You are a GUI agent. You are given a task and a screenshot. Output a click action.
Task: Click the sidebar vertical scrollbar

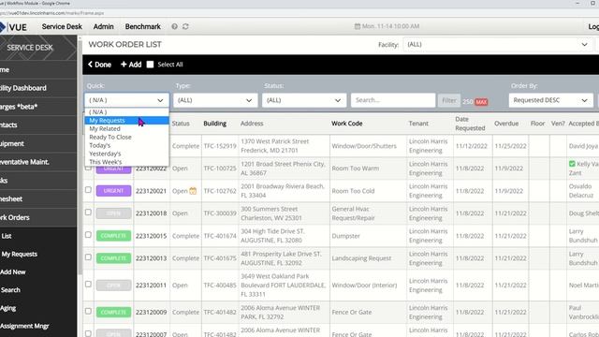(x=80, y=156)
